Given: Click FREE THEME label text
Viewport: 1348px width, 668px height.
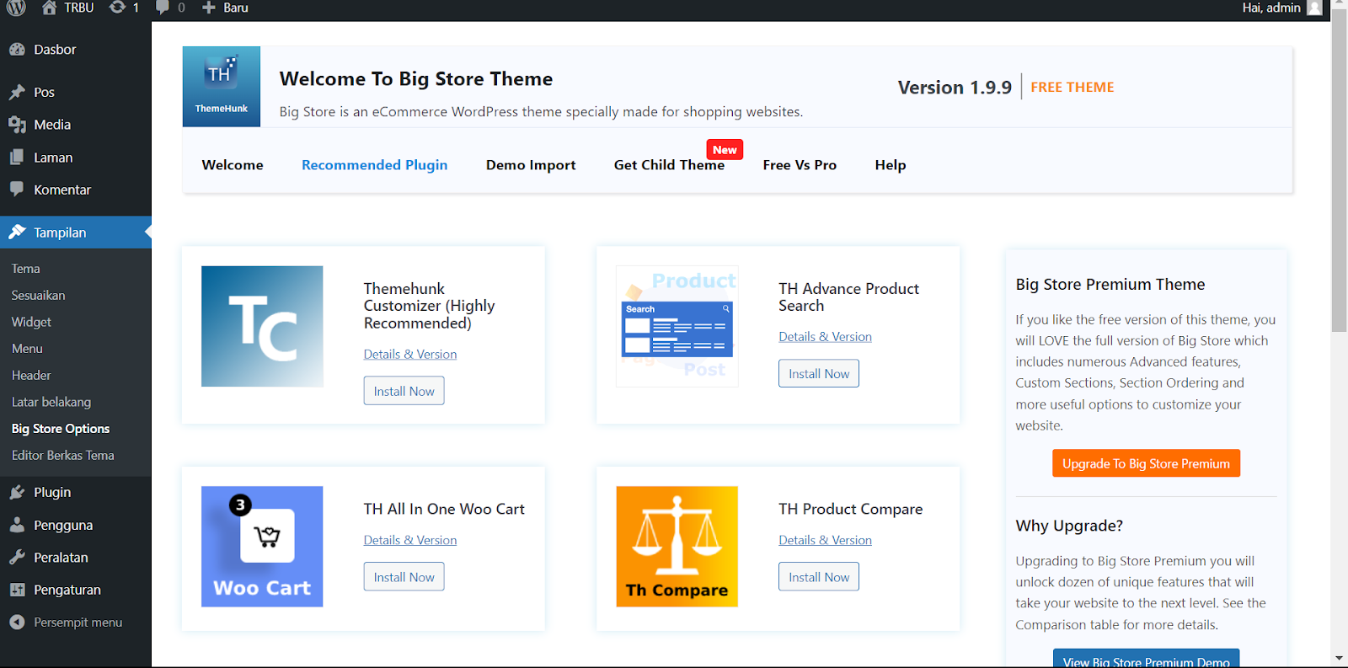Looking at the screenshot, I should [x=1072, y=87].
